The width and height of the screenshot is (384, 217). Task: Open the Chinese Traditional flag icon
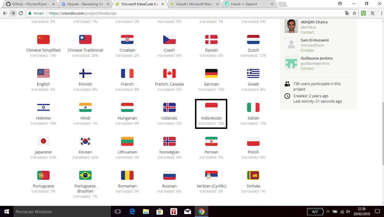(x=85, y=40)
